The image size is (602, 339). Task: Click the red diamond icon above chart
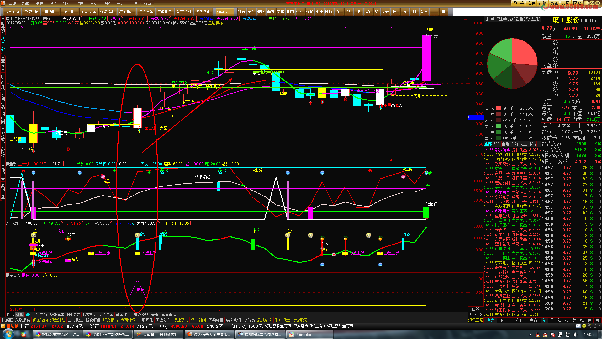[461, 19]
